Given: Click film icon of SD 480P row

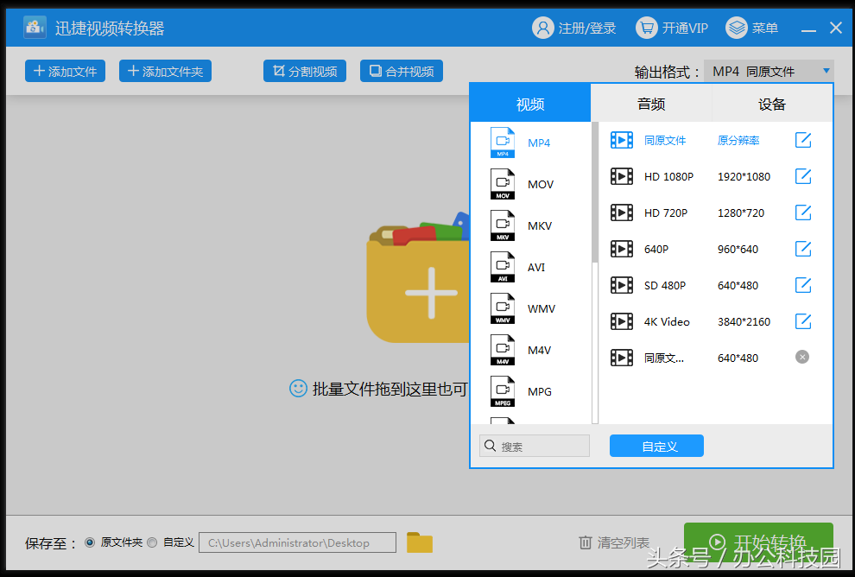Looking at the screenshot, I should 622,285.
